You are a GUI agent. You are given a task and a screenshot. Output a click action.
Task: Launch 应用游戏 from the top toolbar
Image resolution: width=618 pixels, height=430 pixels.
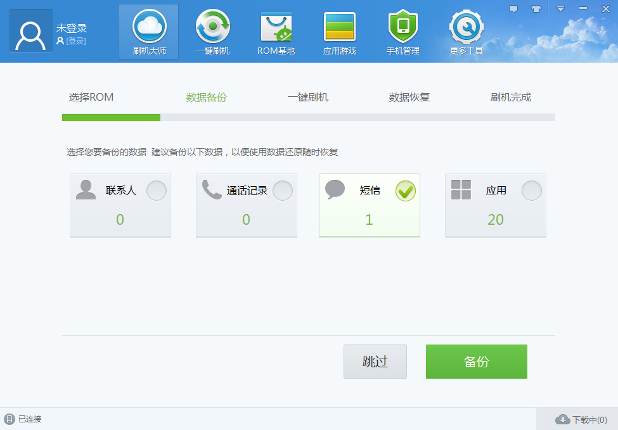point(339,27)
